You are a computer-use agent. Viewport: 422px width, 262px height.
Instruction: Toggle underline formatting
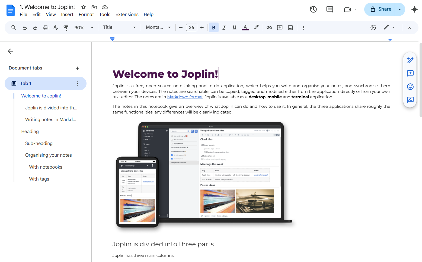(x=234, y=27)
